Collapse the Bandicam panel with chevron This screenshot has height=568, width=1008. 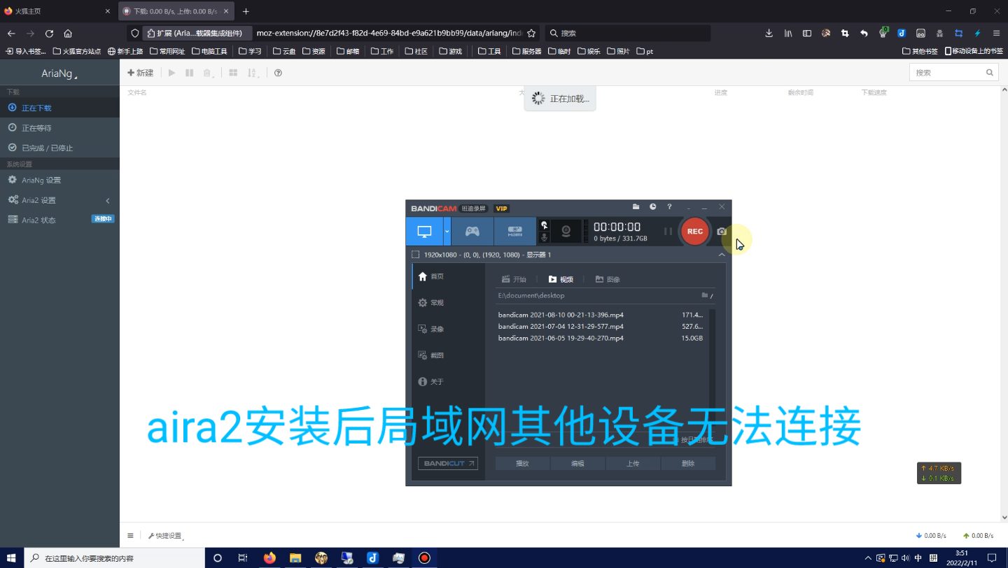(x=722, y=255)
